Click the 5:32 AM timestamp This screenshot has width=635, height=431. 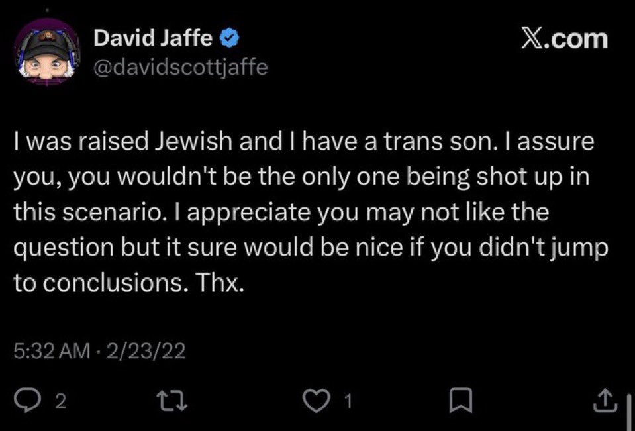[50, 352]
